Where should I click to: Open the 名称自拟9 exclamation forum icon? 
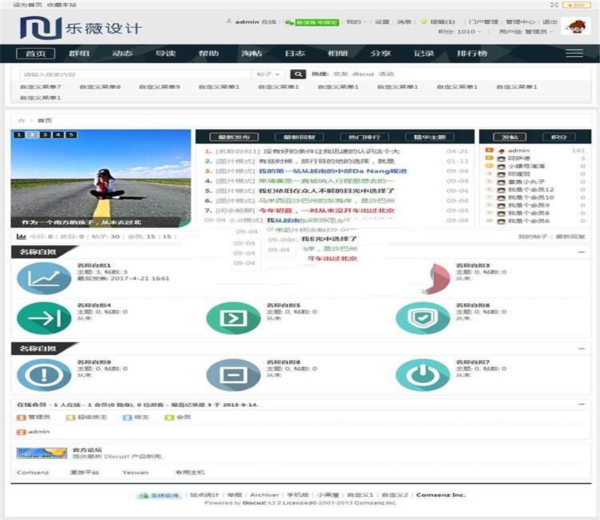44,375
